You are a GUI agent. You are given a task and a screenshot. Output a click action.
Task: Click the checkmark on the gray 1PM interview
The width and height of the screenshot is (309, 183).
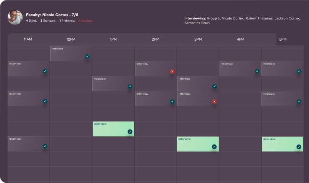click(130, 87)
